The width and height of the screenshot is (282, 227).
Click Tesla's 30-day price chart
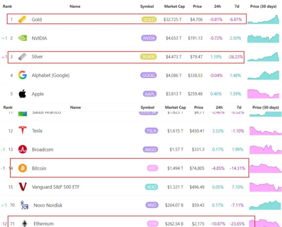tap(266, 131)
